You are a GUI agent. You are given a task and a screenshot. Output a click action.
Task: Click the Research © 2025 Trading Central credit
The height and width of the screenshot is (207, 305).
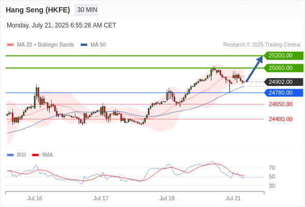pyautogui.click(x=262, y=45)
